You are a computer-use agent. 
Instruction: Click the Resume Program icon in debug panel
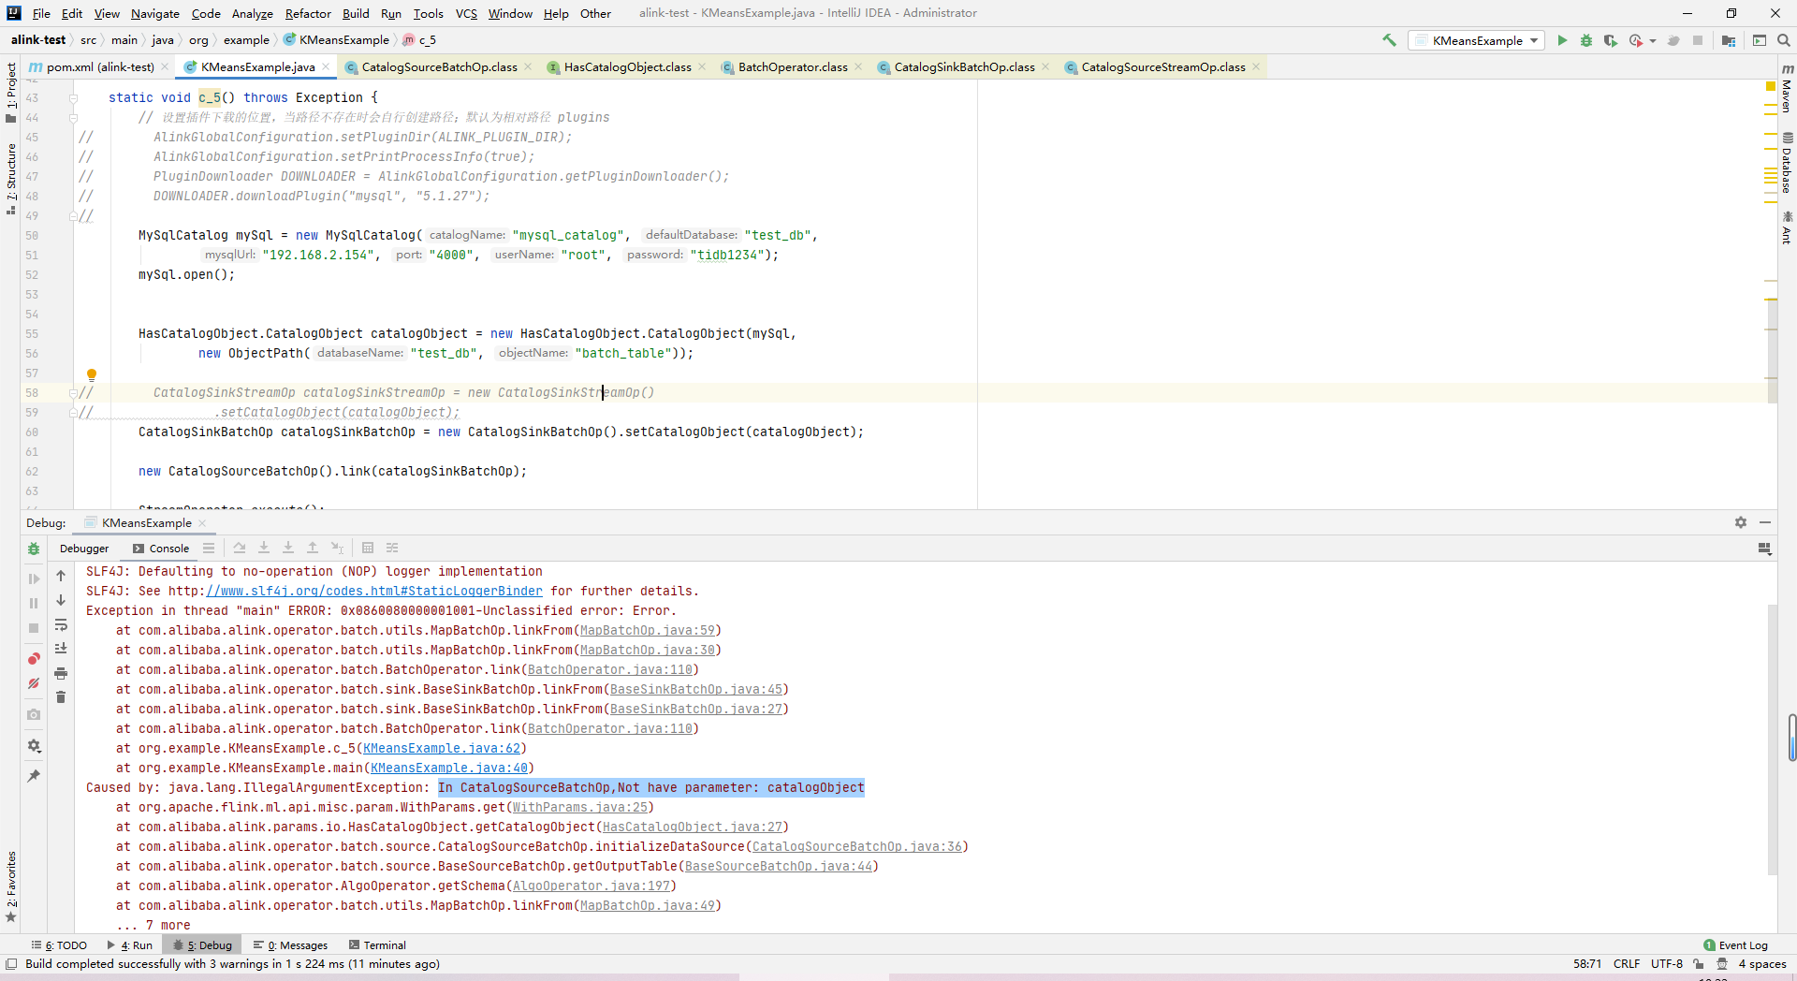coord(34,578)
